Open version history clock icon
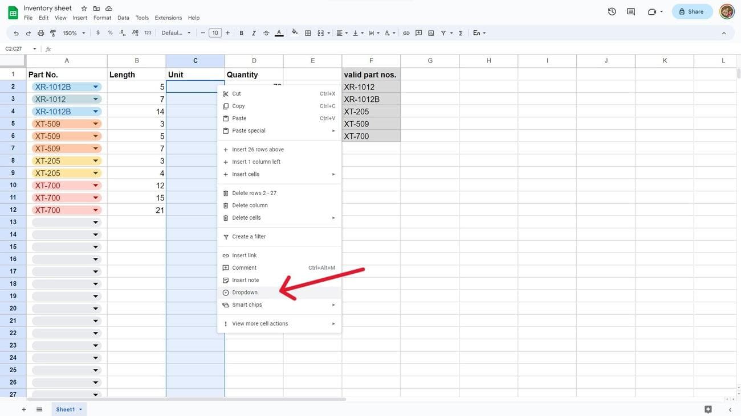Screen dimensions: 741x416 click(612, 11)
